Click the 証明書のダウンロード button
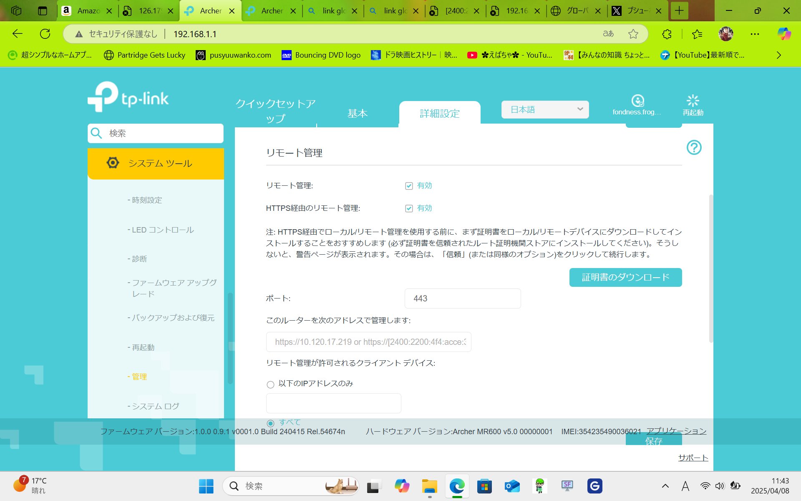 (625, 277)
